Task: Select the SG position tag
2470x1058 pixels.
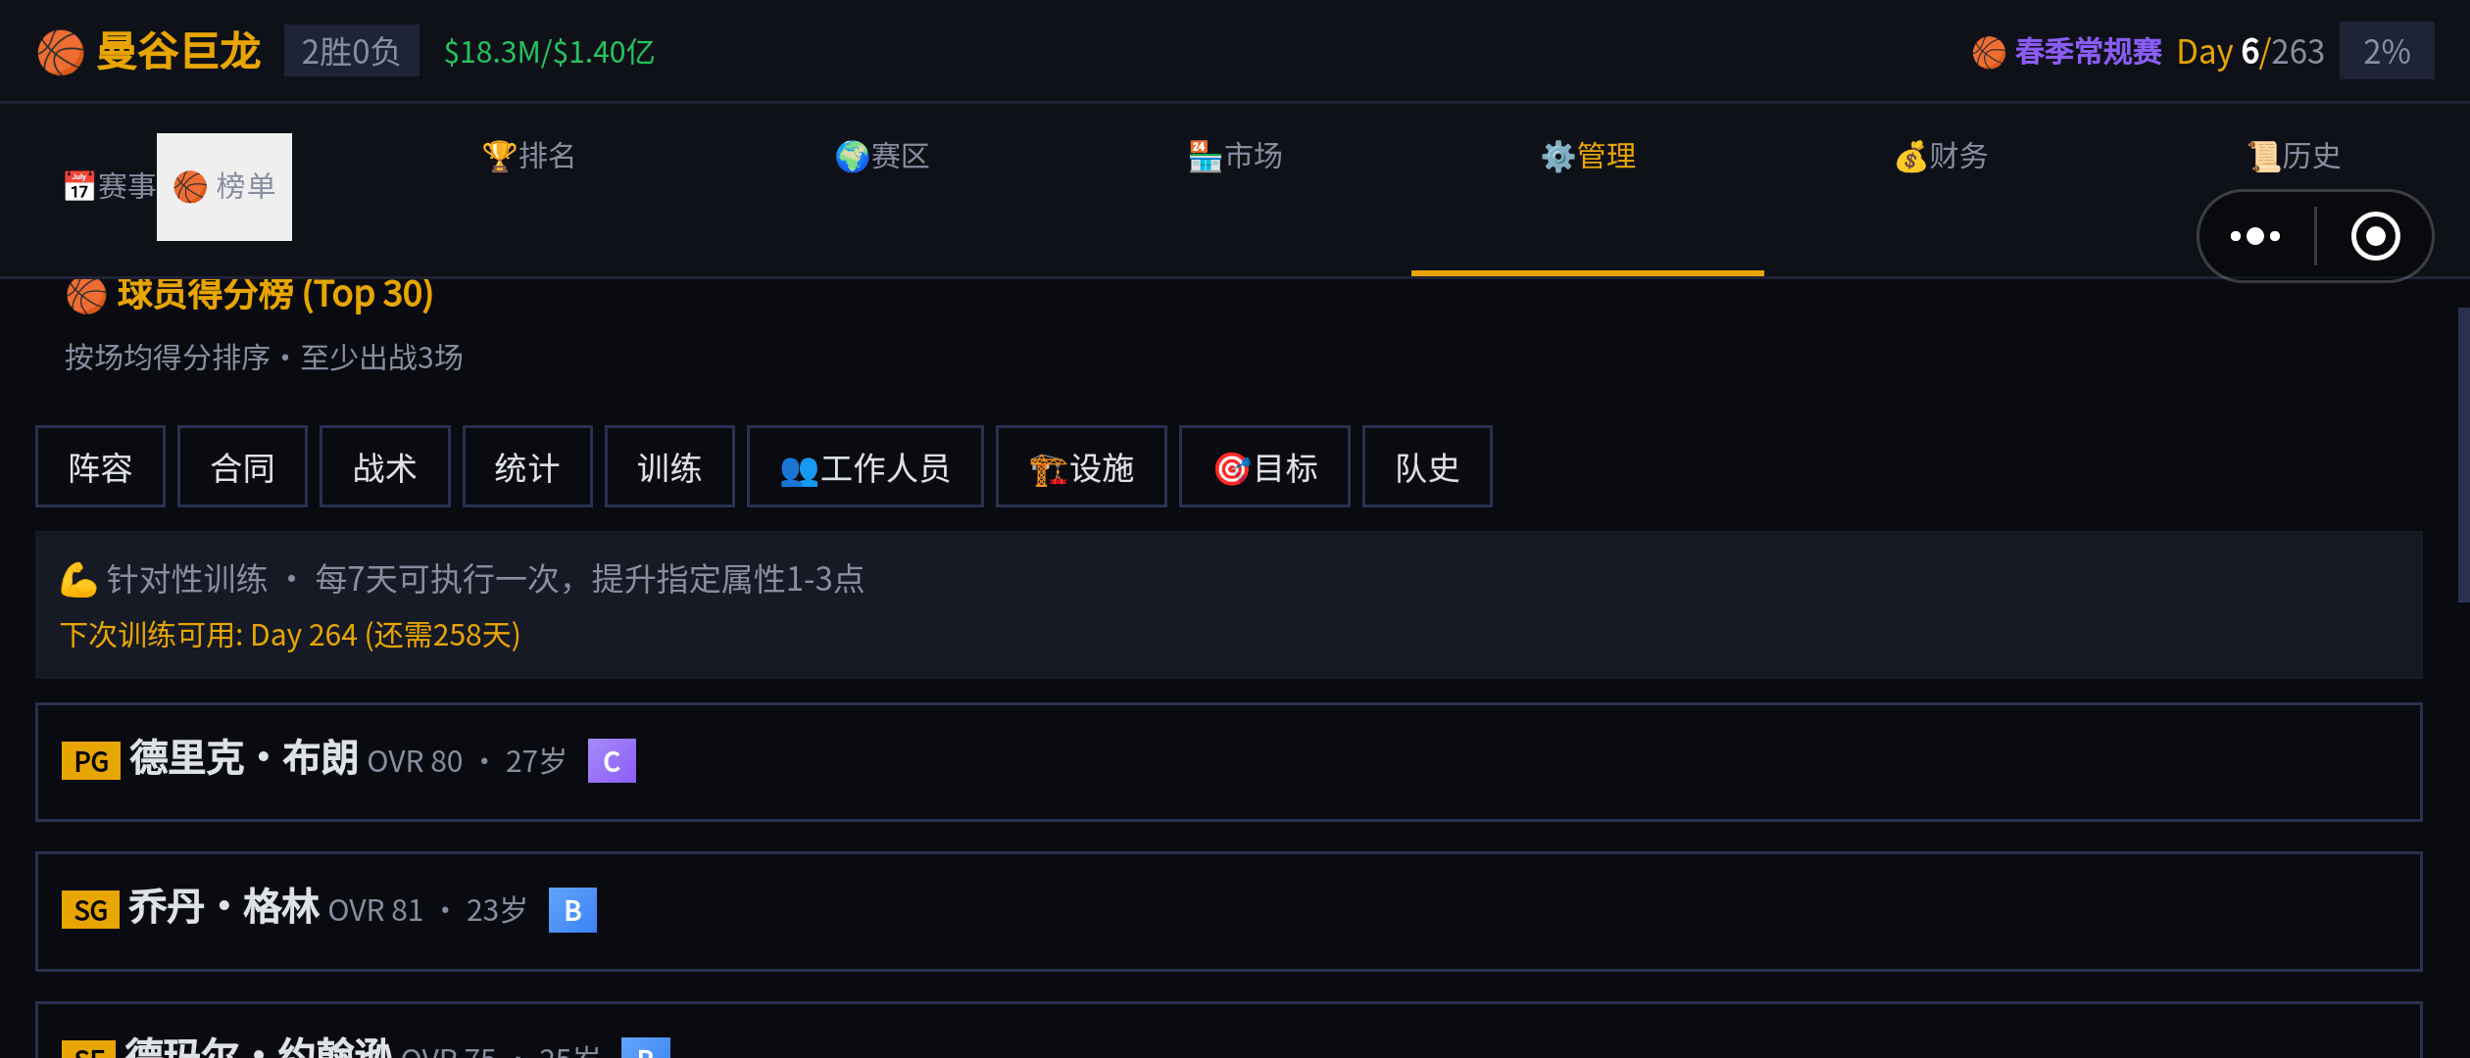Action: (x=90, y=910)
